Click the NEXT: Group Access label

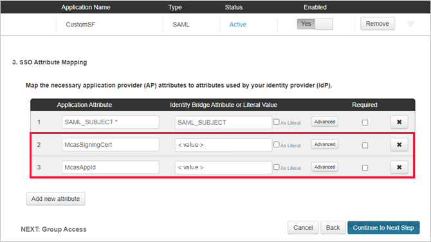coord(53,229)
